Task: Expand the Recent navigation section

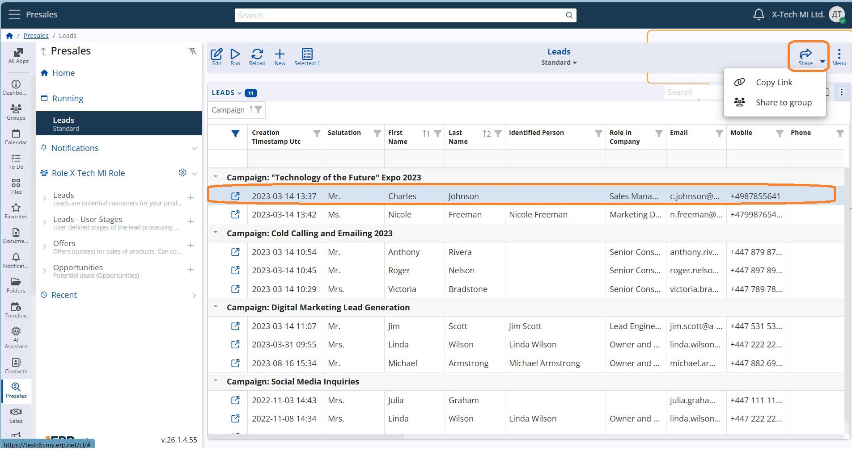Action: pyautogui.click(x=195, y=295)
